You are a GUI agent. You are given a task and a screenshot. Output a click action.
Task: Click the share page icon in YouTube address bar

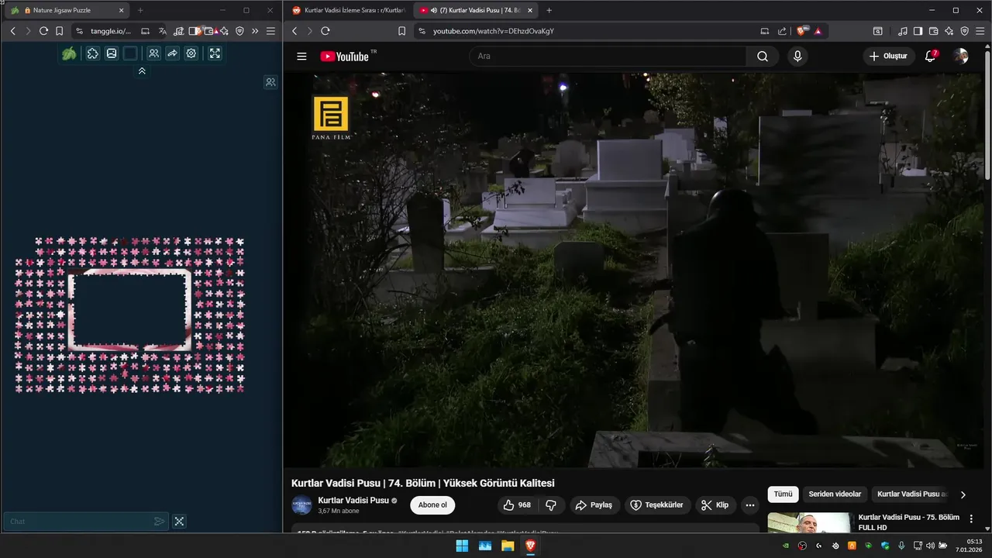coord(782,31)
